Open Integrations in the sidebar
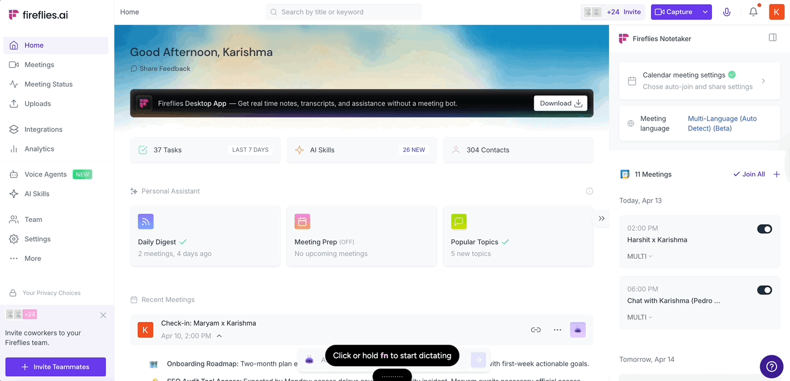The image size is (790, 381). click(x=56, y=129)
